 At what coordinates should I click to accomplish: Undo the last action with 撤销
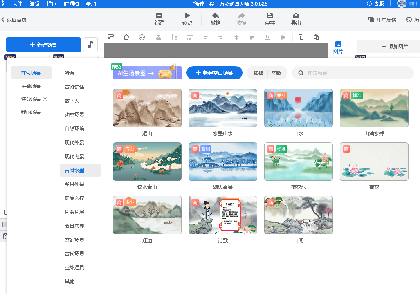pyautogui.click(x=215, y=19)
